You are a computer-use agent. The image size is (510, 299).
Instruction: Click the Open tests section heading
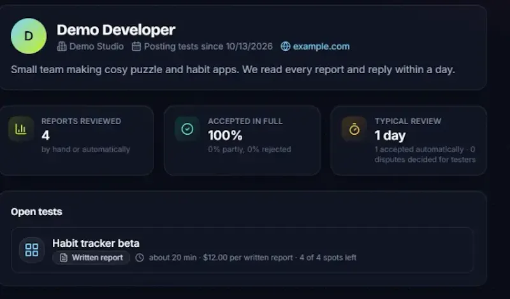tap(36, 212)
